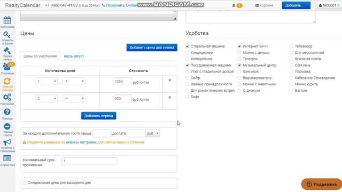Screen dimensions: 342x192
Task: Open нюансы настройки link
Action: pos(81,142)
